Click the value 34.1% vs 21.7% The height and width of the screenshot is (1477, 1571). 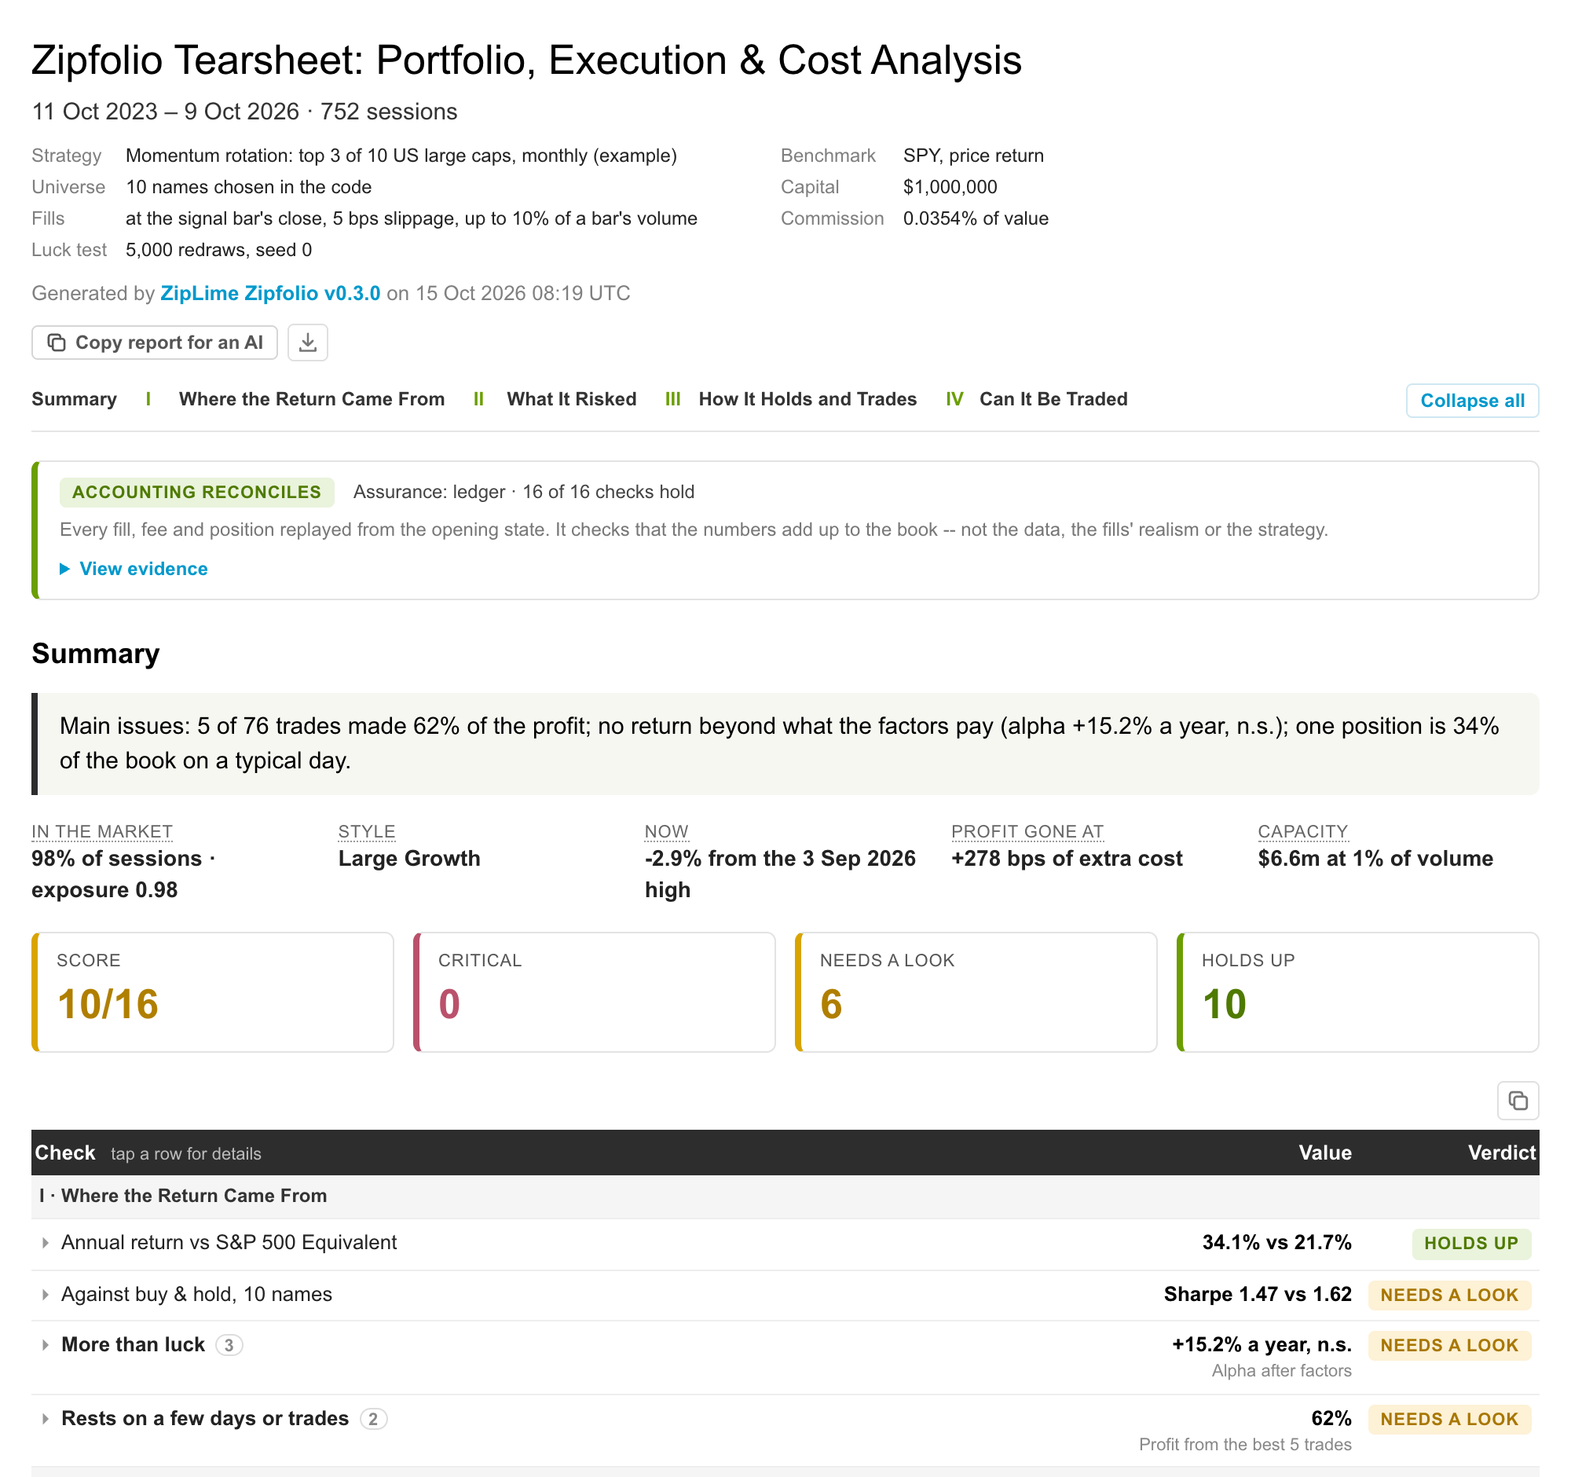tap(1276, 1243)
